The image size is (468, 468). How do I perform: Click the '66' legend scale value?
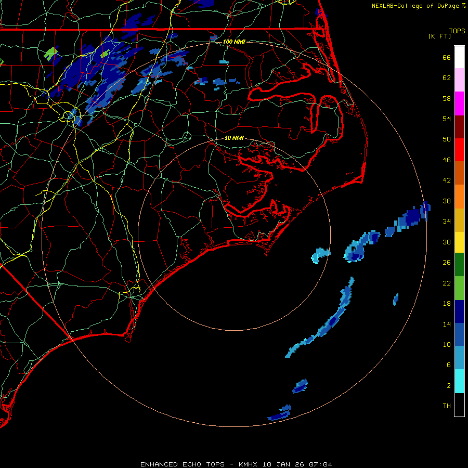[447, 57]
